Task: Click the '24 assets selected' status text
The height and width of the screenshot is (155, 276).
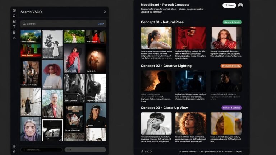Action: tap(188, 151)
